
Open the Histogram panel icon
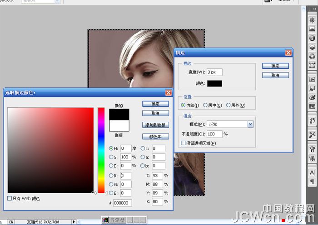pyautogui.click(x=312, y=29)
